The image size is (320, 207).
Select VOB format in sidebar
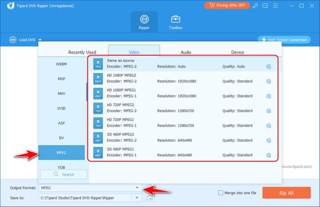point(61,167)
